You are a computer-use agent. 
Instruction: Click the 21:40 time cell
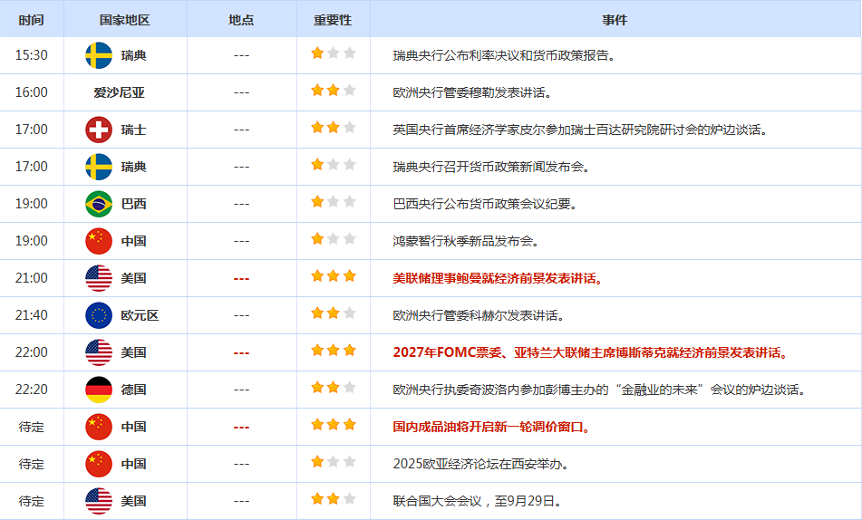pos(32,315)
